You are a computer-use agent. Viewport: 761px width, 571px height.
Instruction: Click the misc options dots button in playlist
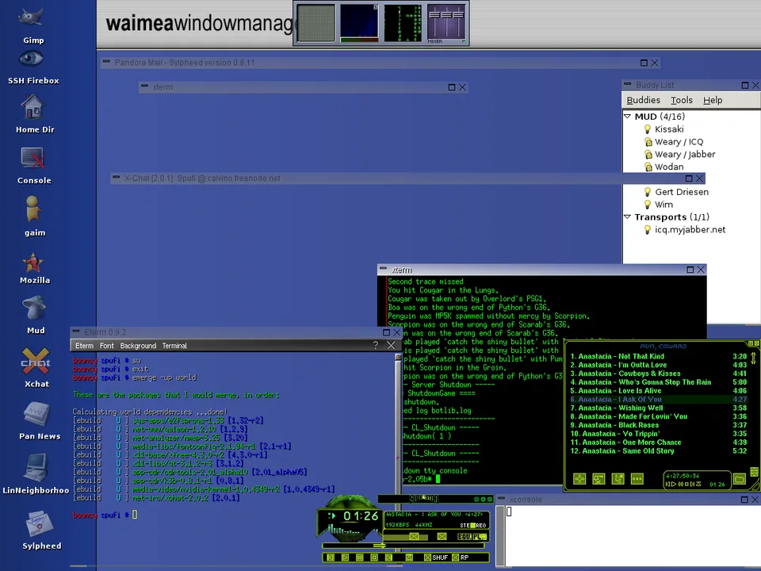(637, 479)
